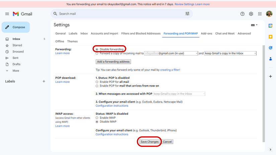Open the main menu hamburger icon
Viewport: 276px width, 155px height.
pyautogui.click(x=7, y=14)
